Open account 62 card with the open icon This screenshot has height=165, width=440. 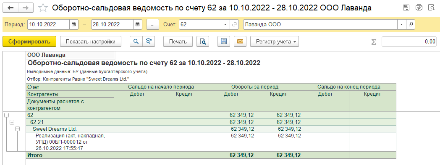[234, 25]
